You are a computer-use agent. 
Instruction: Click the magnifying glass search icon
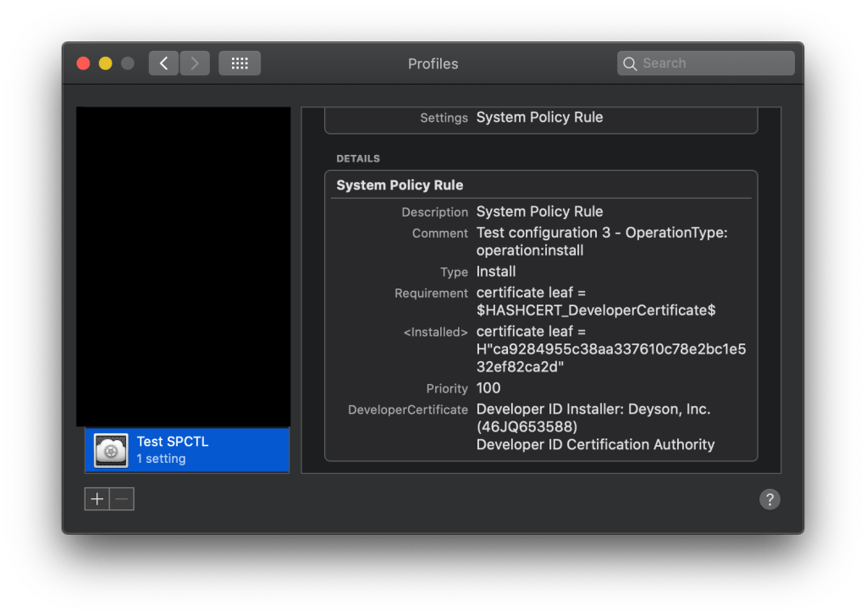point(630,63)
